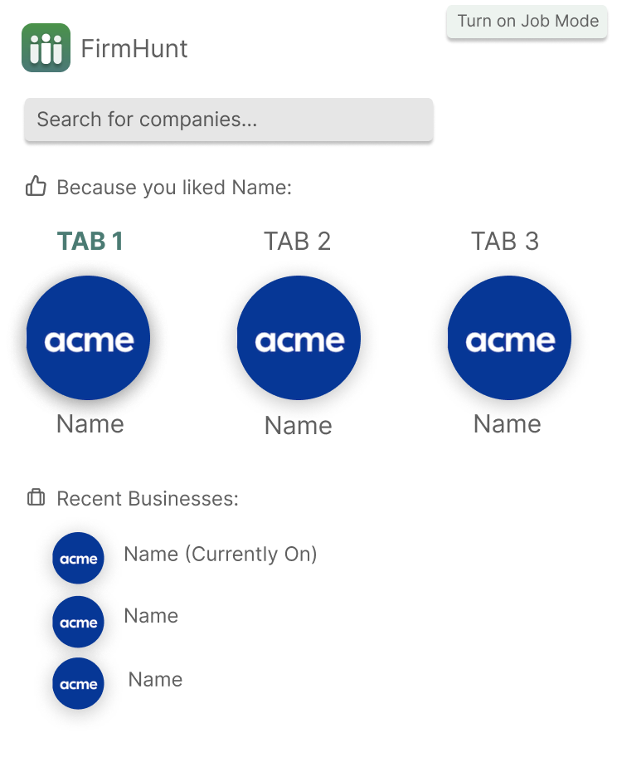Click the Name label under TAB 3 logo

508,424
